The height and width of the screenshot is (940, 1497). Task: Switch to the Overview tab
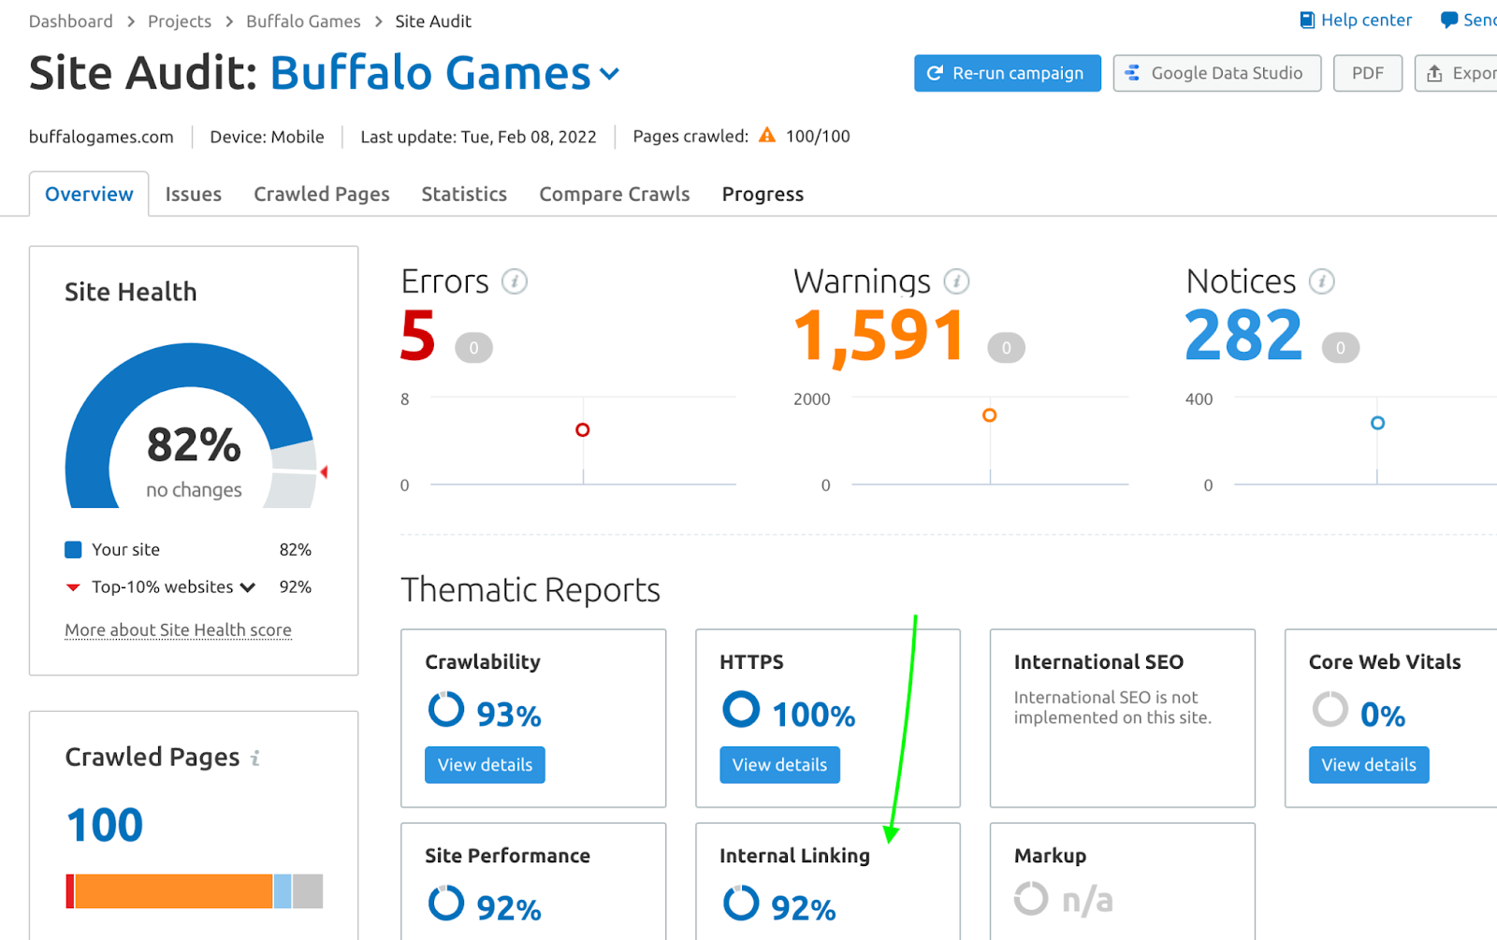[89, 194]
